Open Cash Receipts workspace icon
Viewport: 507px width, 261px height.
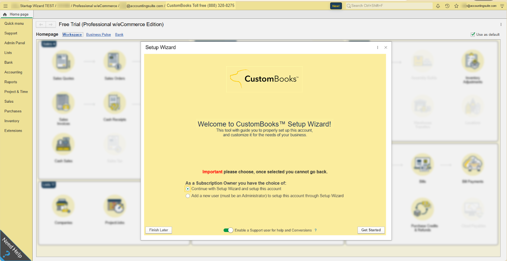point(115,103)
